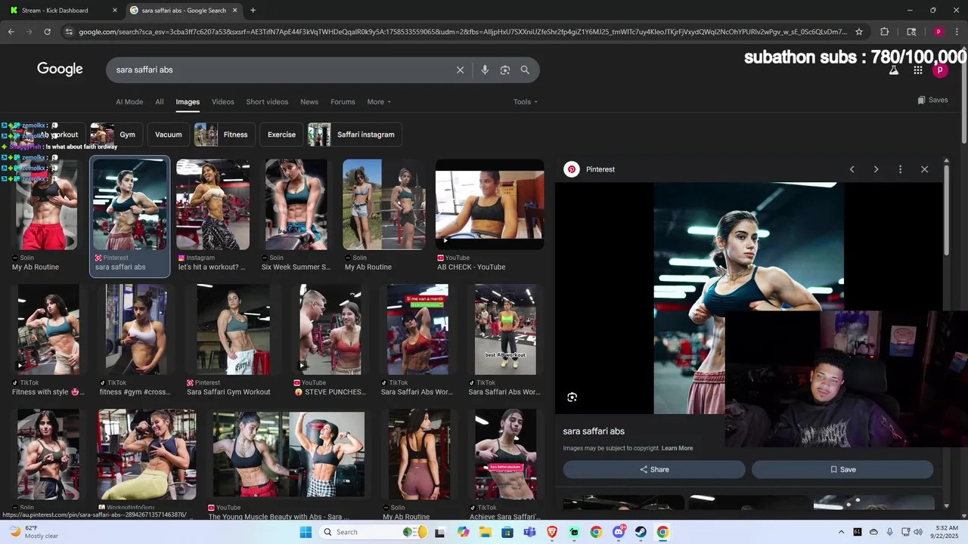The width and height of the screenshot is (968, 544).
Task: Open STEVE PUNCHES YouTube thumbnail
Action: click(330, 329)
